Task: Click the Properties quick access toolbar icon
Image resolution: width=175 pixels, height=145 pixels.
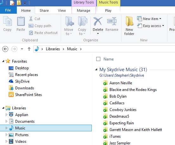Action: coord(12,3)
